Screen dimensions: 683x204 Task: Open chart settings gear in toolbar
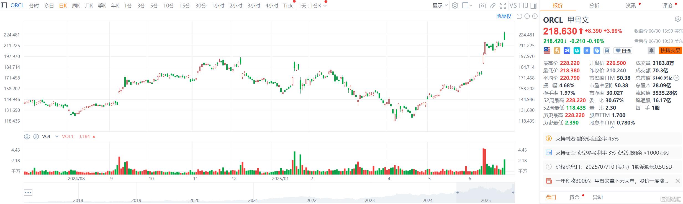455,6
